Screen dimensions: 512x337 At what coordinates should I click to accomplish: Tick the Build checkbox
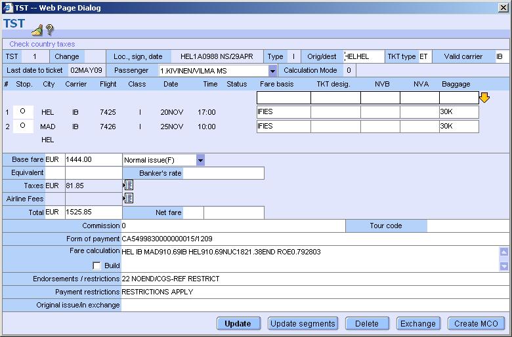tap(96, 266)
